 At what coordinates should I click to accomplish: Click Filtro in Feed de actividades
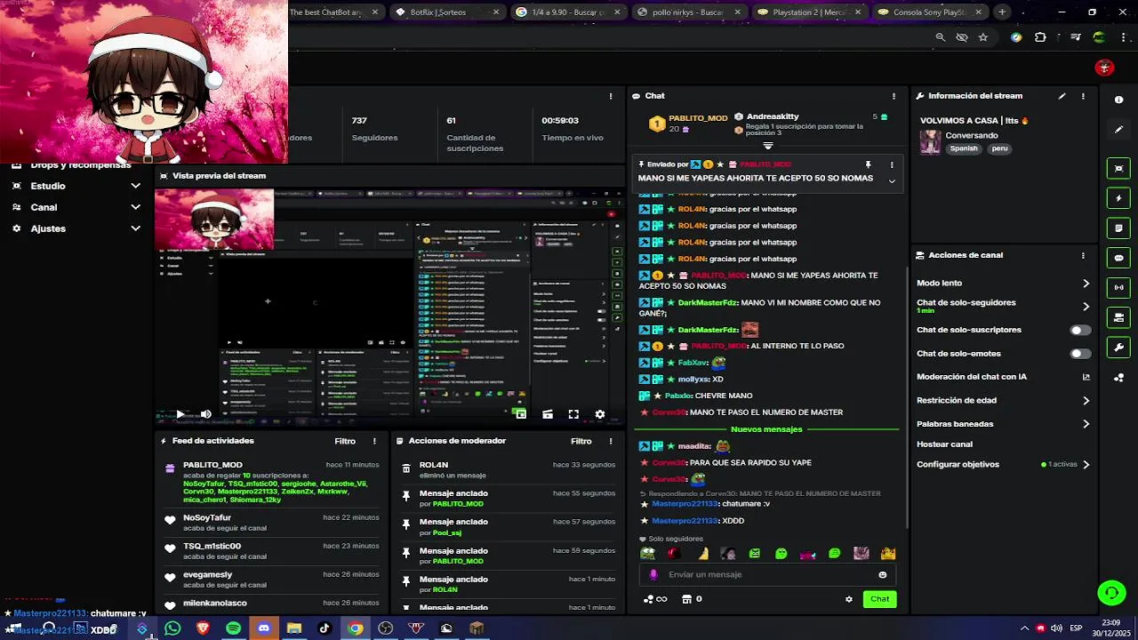[345, 441]
